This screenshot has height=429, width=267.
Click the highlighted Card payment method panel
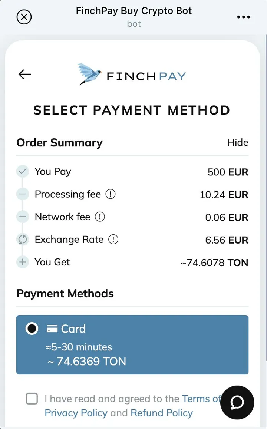(132, 345)
